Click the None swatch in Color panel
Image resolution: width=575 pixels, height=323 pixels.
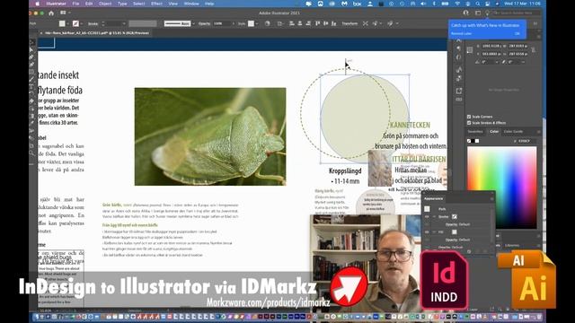[469, 141]
